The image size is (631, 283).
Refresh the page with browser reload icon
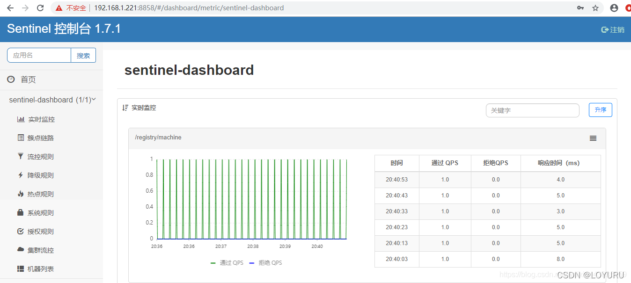tap(41, 7)
